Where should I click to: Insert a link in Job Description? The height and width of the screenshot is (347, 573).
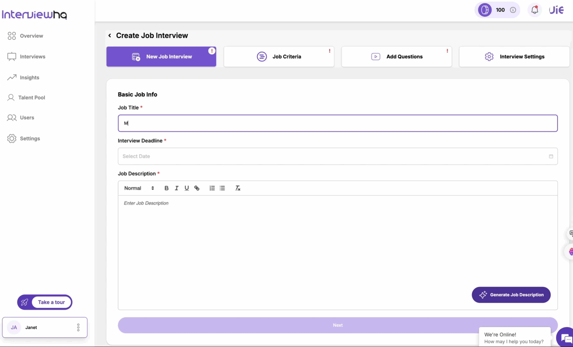[197, 188]
